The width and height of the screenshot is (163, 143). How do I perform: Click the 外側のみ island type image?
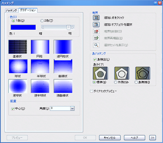pos(122,73)
